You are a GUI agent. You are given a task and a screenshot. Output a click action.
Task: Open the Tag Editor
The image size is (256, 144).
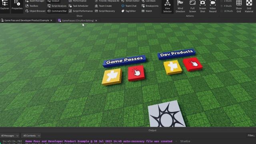[129, 11]
